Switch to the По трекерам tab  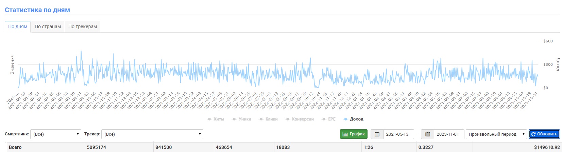click(83, 26)
